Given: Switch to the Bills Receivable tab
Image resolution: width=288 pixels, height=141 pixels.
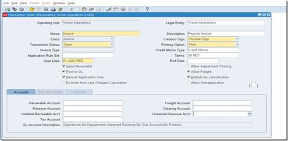Looking at the screenshot, I should pyautogui.click(x=50, y=92).
